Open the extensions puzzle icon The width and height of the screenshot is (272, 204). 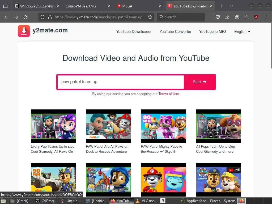pos(246,17)
